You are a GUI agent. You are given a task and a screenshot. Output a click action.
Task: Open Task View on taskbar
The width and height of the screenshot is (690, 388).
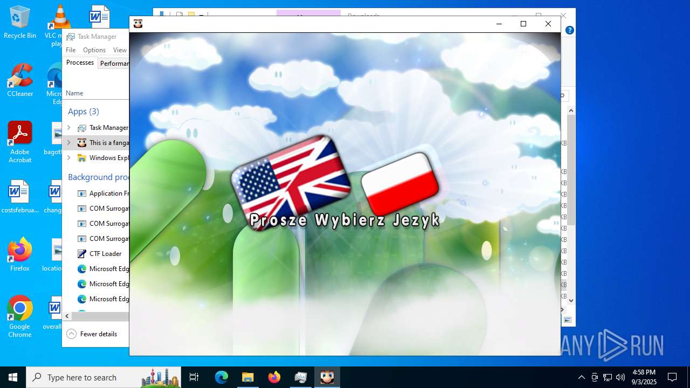(x=194, y=377)
